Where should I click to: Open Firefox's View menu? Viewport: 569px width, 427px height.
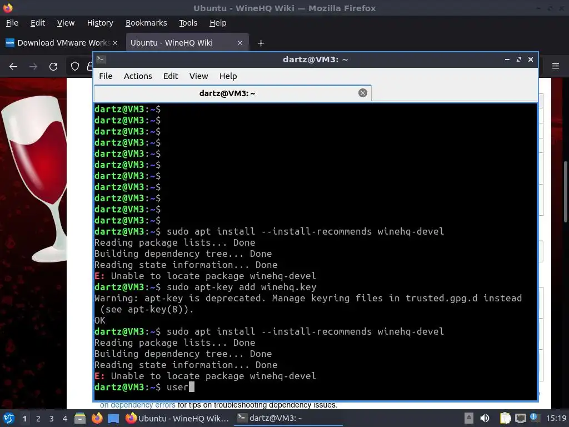(x=66, y=23)
